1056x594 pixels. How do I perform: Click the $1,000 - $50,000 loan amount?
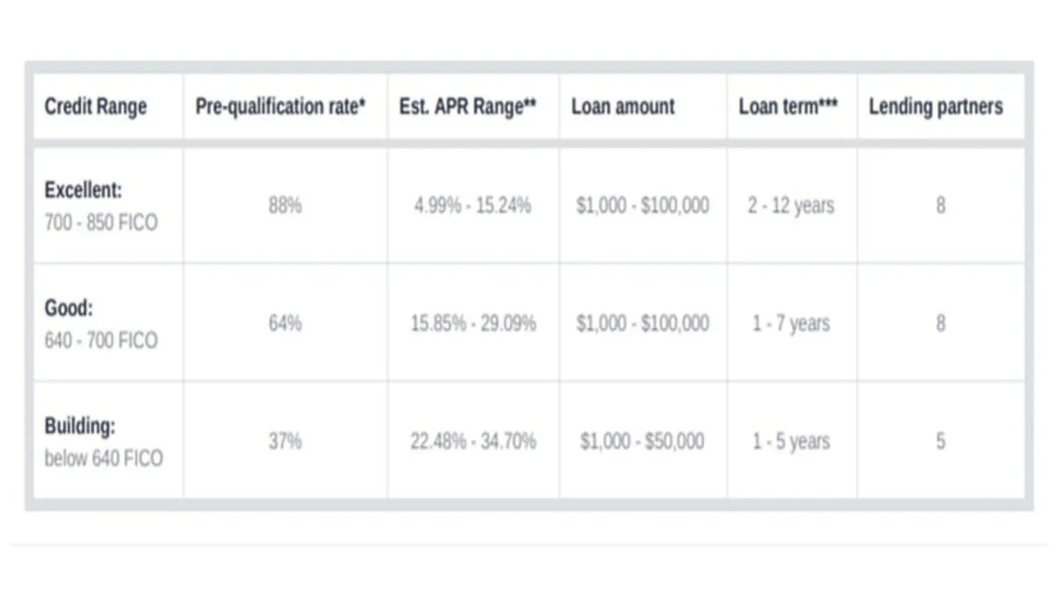click(642, 442)
